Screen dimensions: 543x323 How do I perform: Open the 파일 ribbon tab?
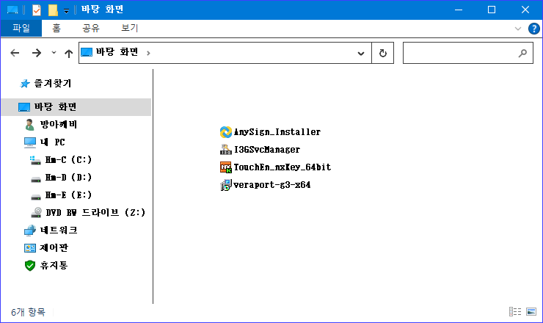[x=21, y=28]
